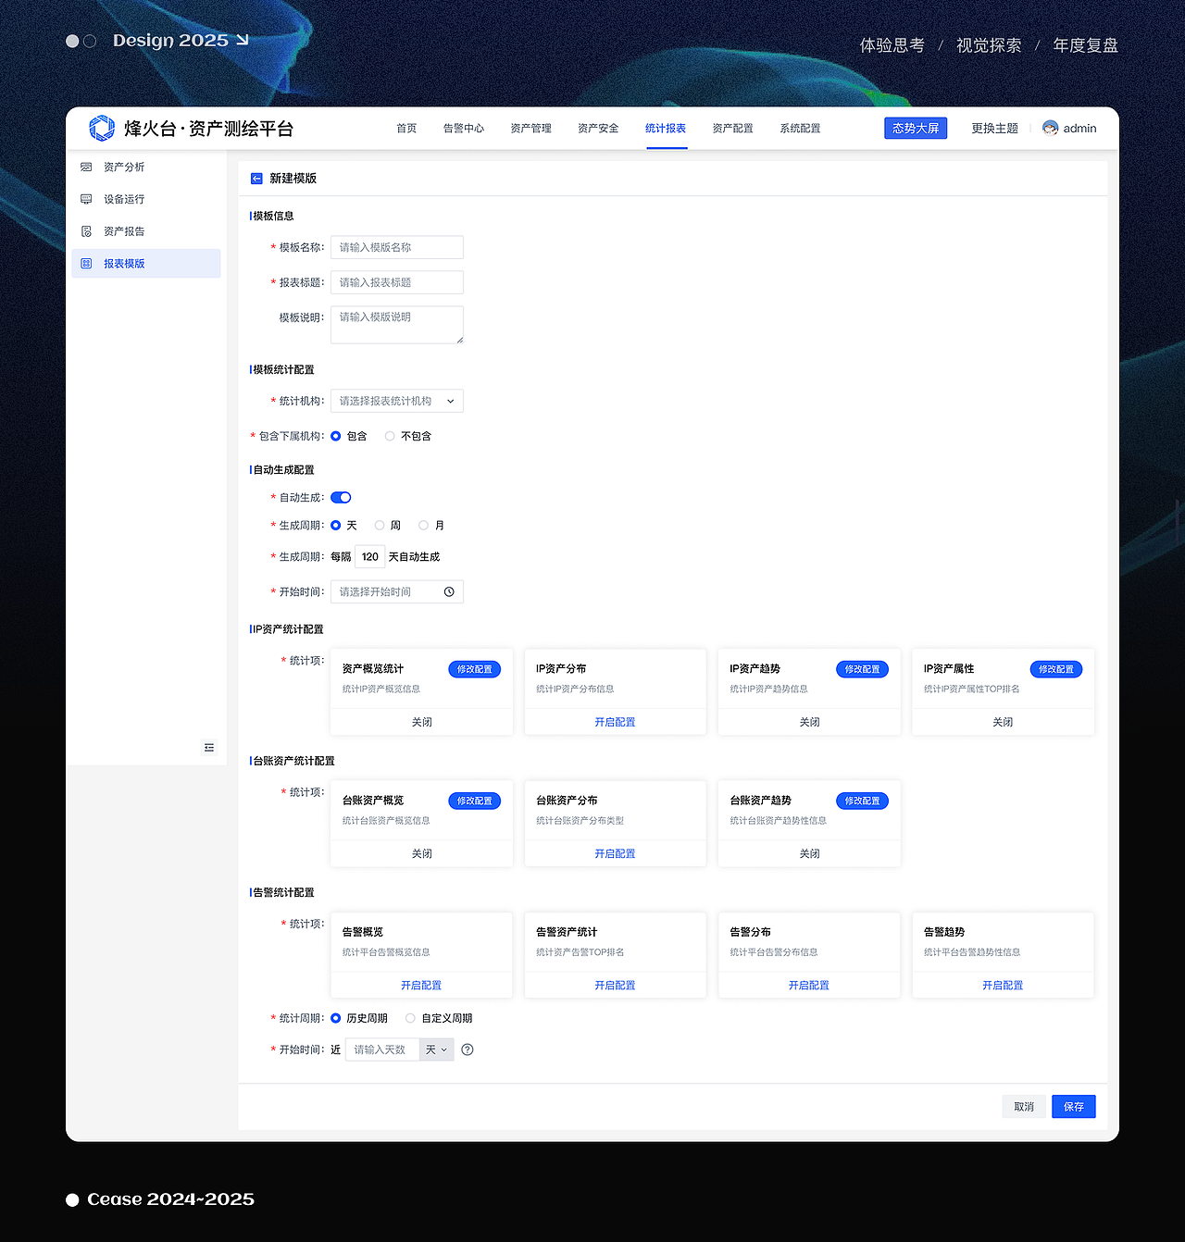Focus the 请输入天数 input field

(382, 1049)
